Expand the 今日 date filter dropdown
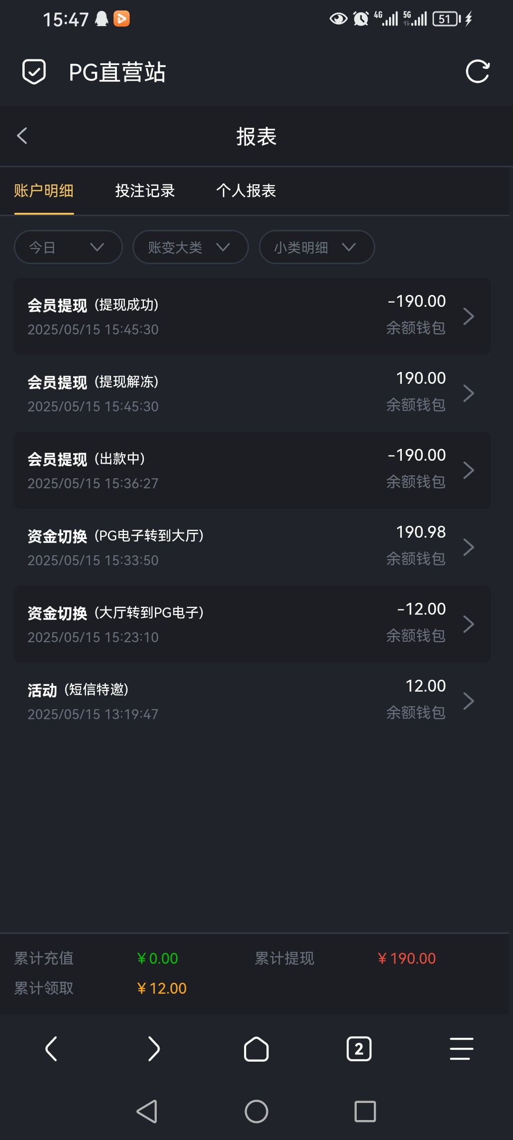513x1140 pixels. [68, 247]
